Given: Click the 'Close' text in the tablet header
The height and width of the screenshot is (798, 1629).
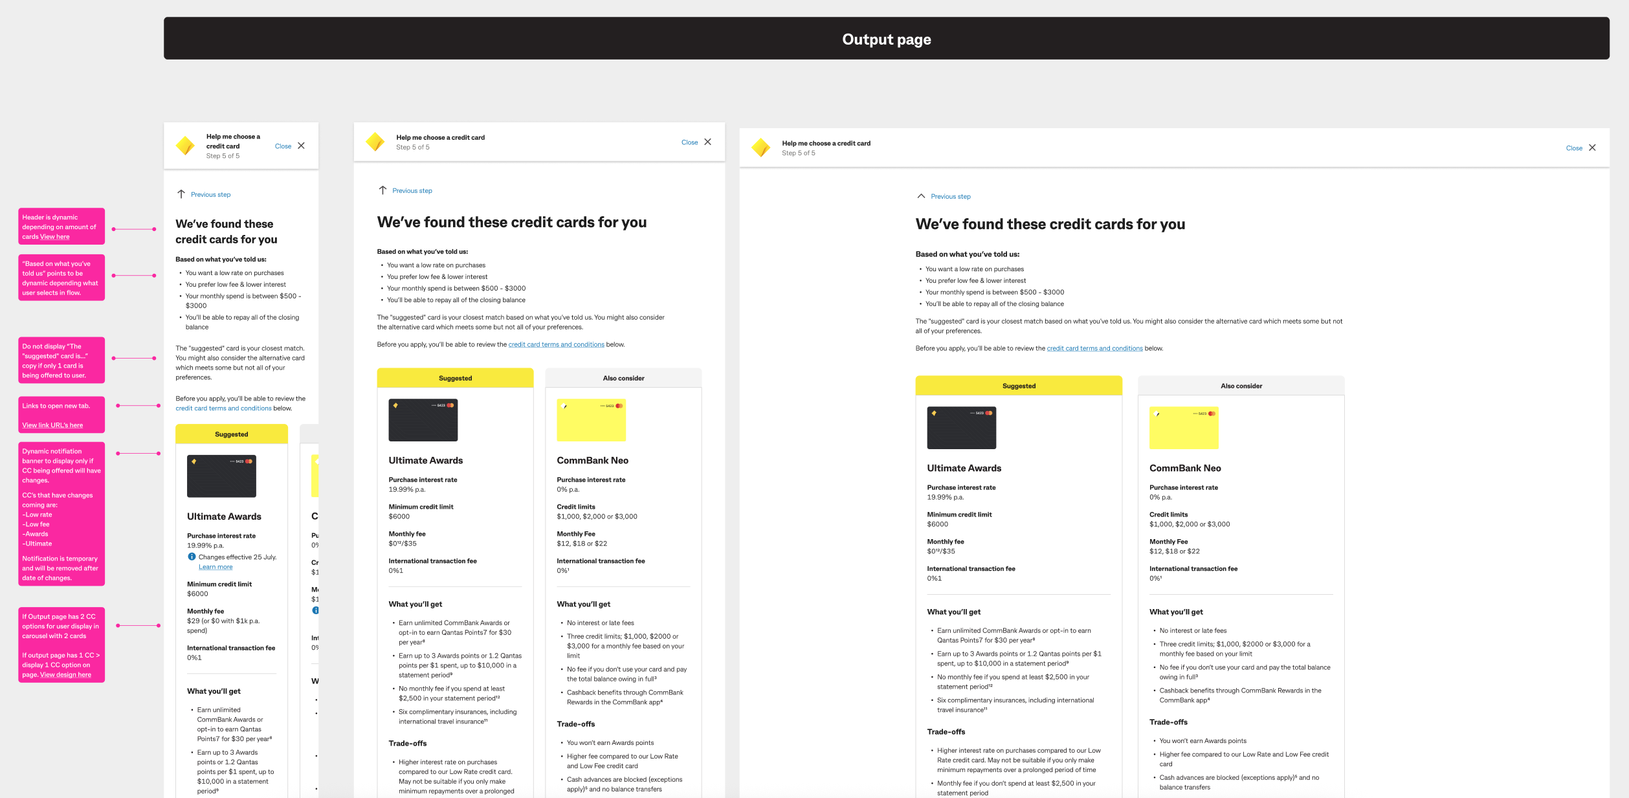Looking at the screenshot, I should (x=689, y=142).
